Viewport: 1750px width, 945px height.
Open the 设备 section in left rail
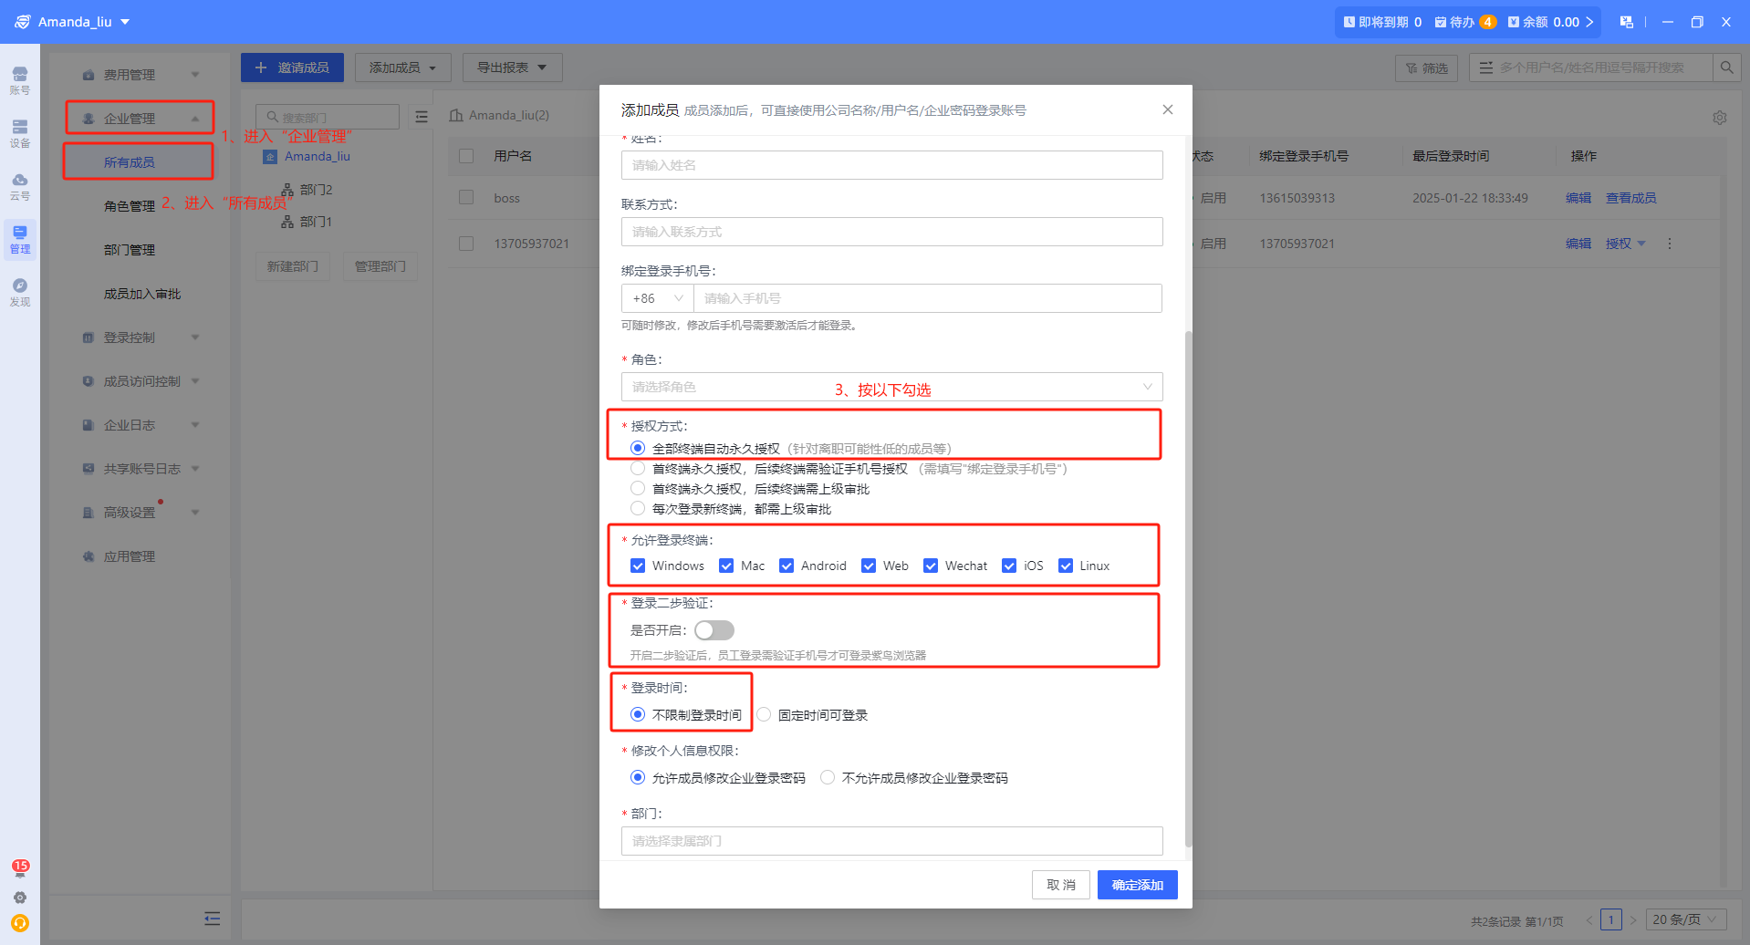(x=20, y=133)
